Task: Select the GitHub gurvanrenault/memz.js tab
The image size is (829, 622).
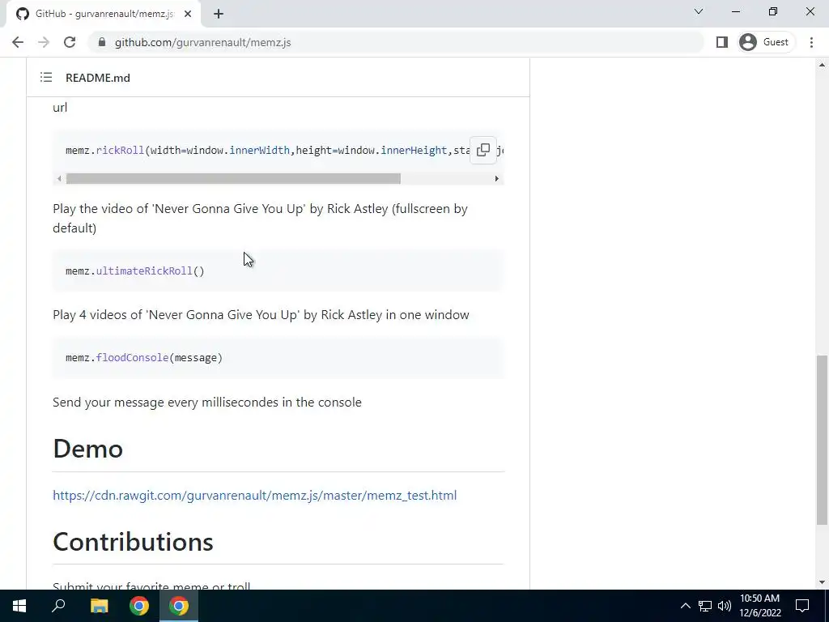Action: pos(103,15)
